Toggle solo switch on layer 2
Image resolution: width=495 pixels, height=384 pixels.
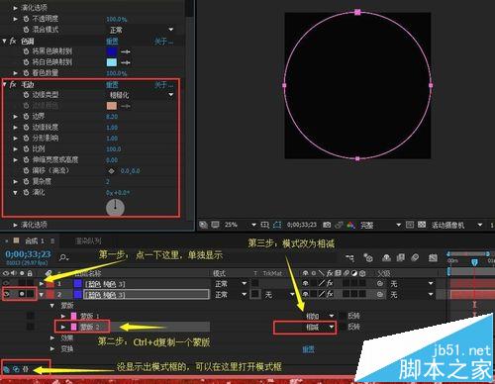[x=22, y=294]
